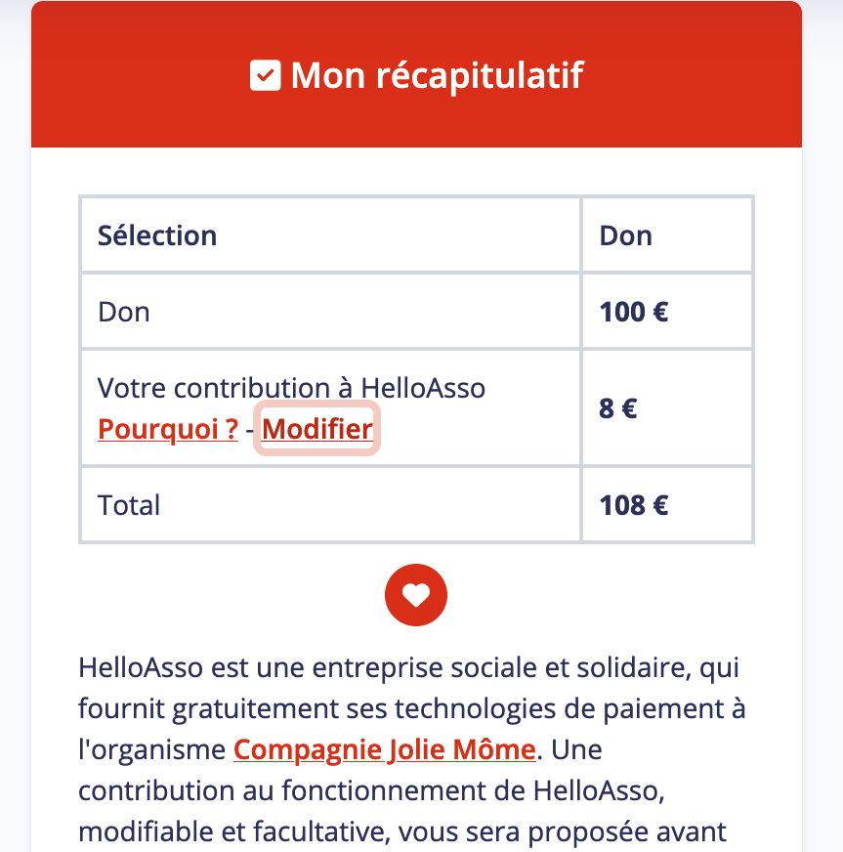The height and width of the screenshot is (852, 843).
Task: Click the words modifiable et facultative
Action: pyautogui.click(x=234, y=831)
